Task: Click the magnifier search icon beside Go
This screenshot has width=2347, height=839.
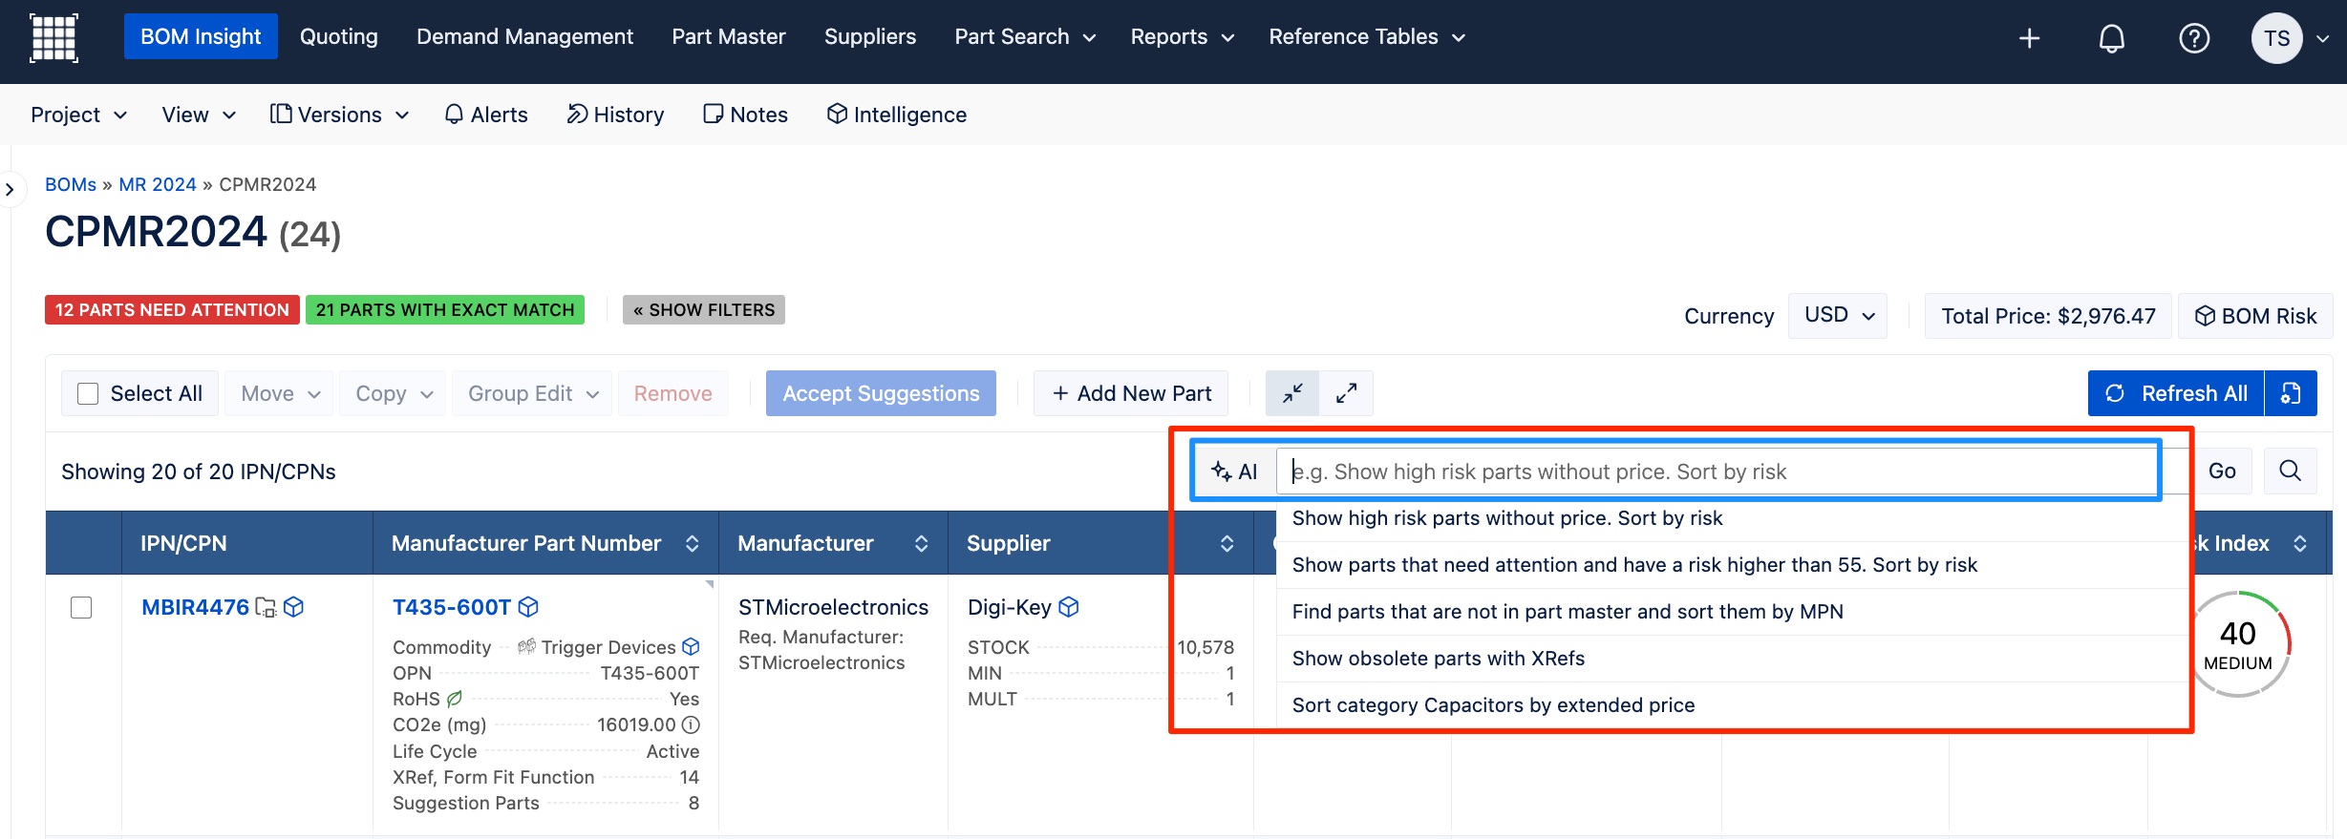Action: pos(2290,471)
